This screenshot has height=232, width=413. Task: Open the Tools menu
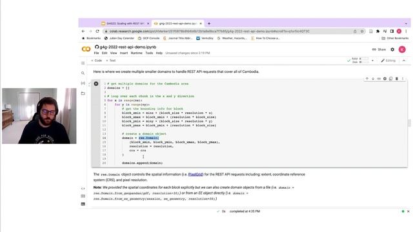(149, 53)
